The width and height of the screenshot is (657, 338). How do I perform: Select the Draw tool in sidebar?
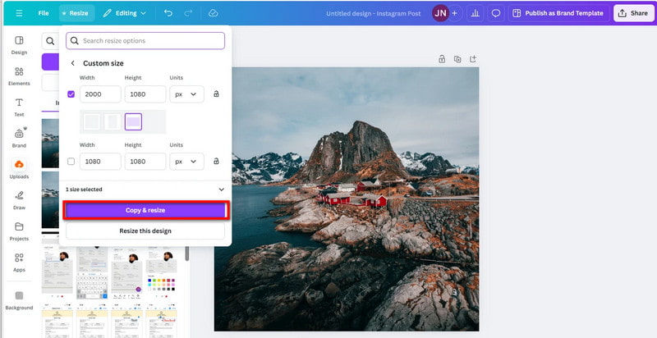pos(19,200)
